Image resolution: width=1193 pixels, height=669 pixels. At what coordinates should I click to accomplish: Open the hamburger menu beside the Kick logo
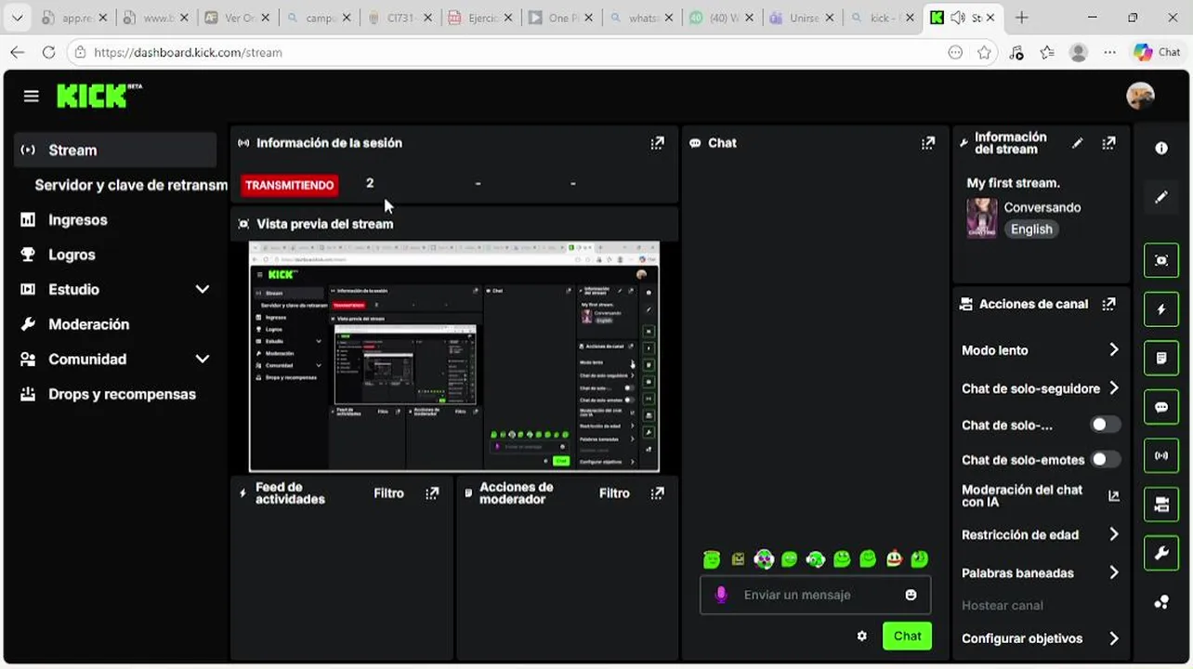pyautogui.click(x=32, y=96)
